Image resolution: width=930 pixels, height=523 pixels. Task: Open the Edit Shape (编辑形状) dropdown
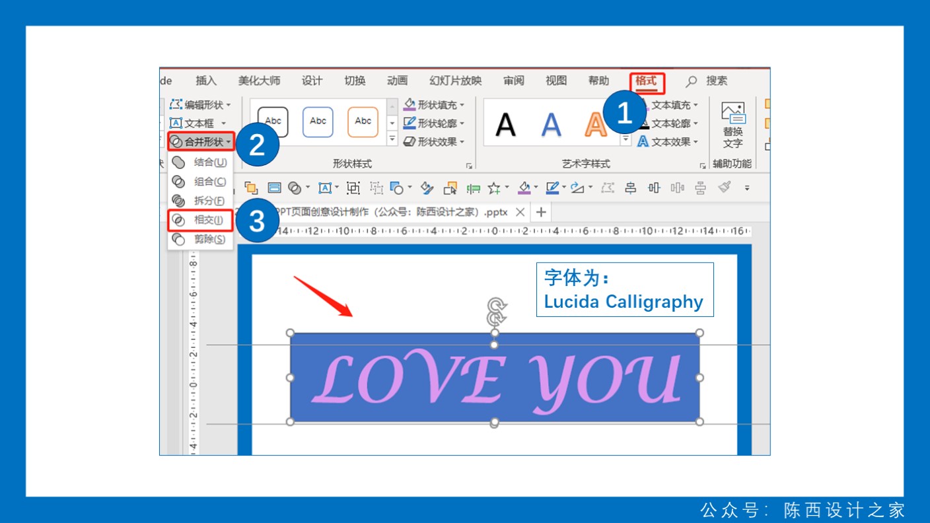click(x=201, y=105)
